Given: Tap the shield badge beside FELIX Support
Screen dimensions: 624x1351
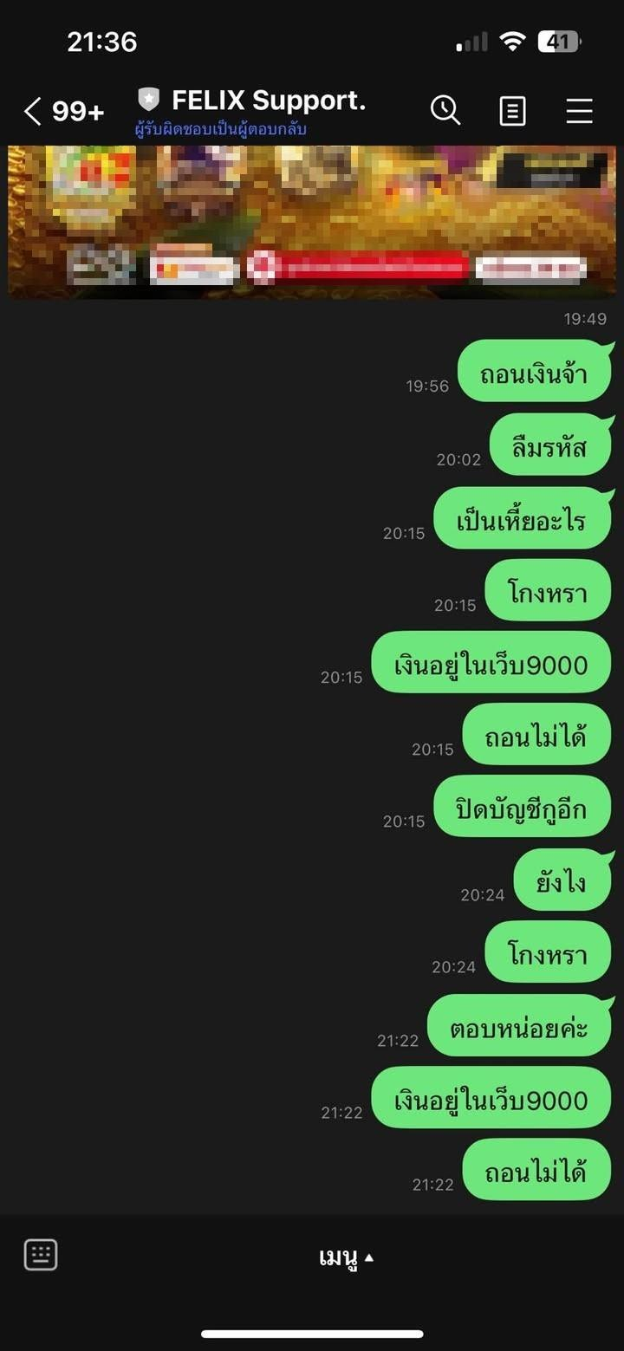Looking at the screenshot, I should (149, 100).
